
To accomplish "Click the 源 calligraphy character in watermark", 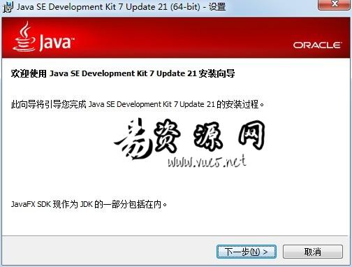I will pyautogui.click(x=207, y=136).
